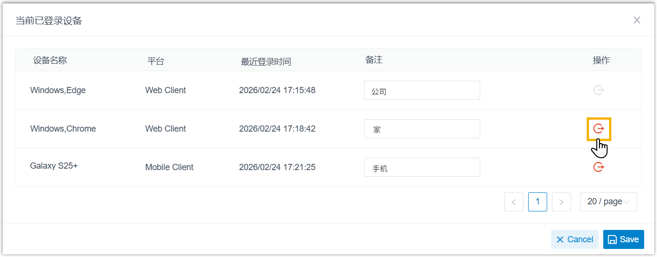Image resolution: width=657 pixels, height=257 pixels.
Task: Log out the Galaxy S25+ device
Action: click(599, 167)
